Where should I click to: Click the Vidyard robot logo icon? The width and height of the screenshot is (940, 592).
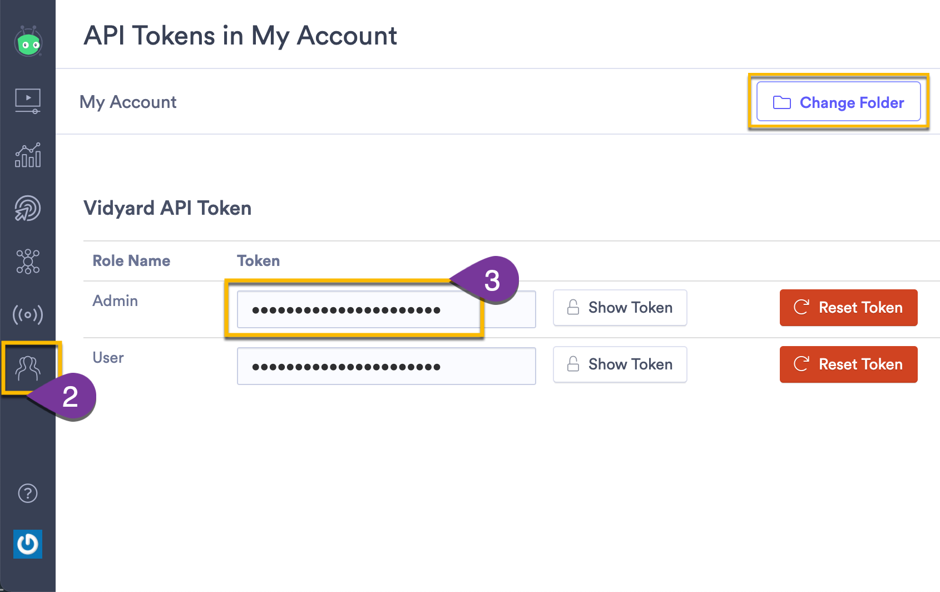click(x=28, y=42)
